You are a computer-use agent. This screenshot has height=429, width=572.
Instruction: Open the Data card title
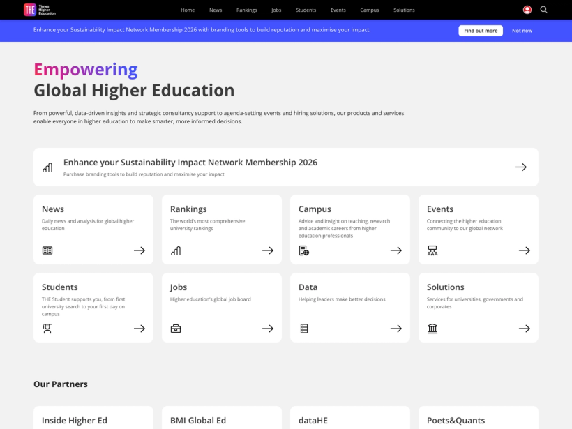(x=308, y=287)
